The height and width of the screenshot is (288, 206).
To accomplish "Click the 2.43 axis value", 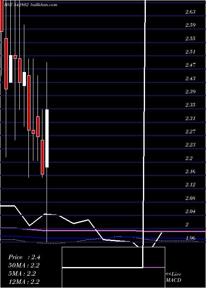I will pyautogui.click(x=190, y=79).
